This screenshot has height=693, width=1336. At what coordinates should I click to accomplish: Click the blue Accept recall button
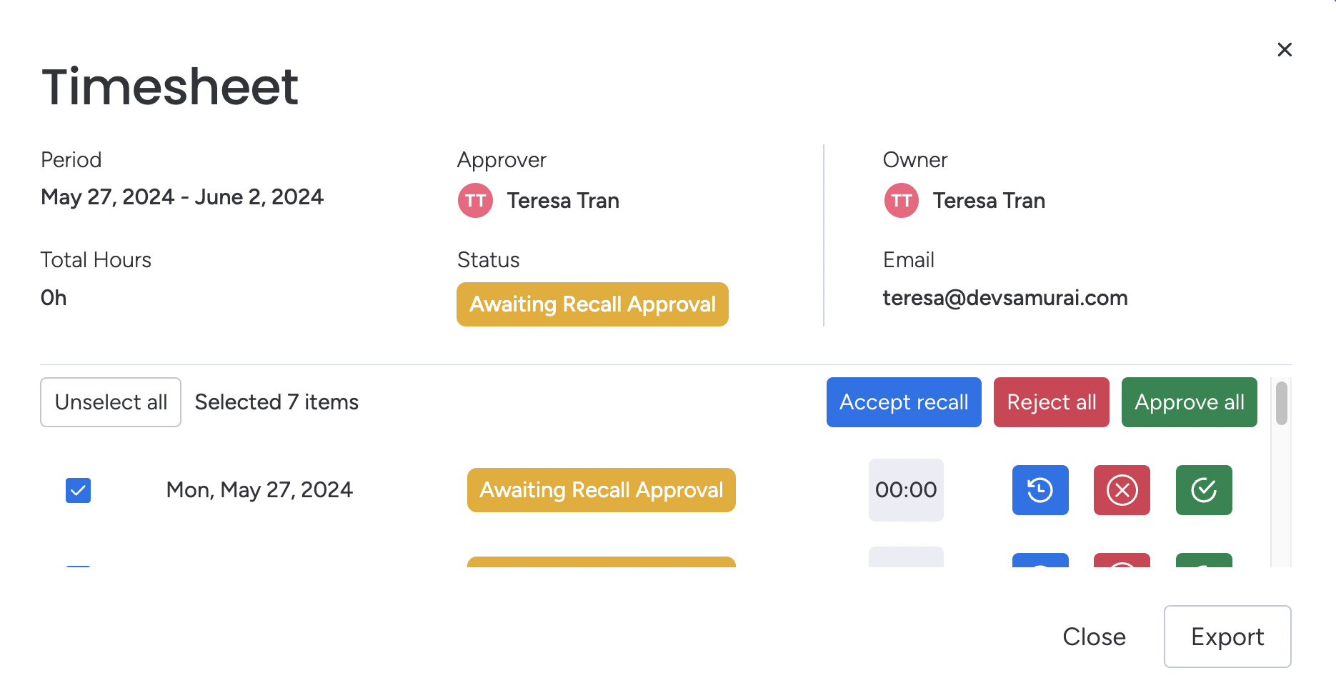tap(903, 402)
